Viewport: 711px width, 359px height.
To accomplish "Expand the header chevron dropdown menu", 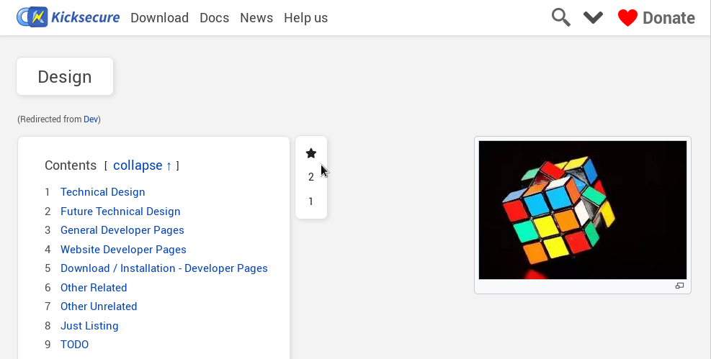I will pyautogui.click(x=593, y=17).
